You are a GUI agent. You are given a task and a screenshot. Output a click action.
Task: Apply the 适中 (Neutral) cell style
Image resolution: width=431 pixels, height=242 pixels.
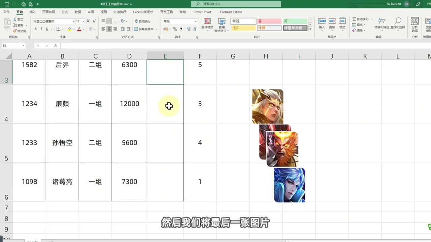coord(243,28)
